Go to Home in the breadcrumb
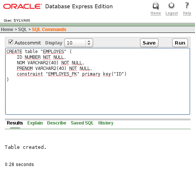 7,30
